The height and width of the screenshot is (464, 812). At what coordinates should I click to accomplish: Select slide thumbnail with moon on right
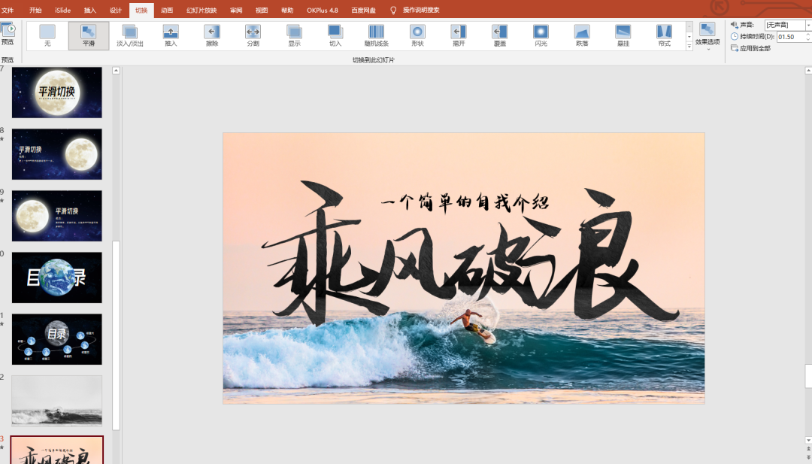coord(57,154)
